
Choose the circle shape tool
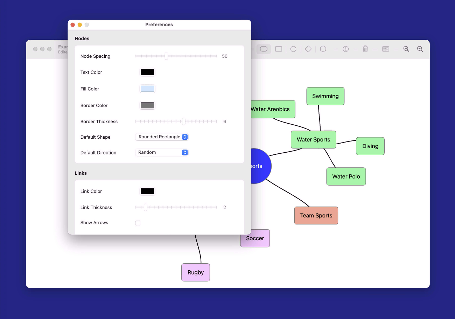[x=293, y=49]
